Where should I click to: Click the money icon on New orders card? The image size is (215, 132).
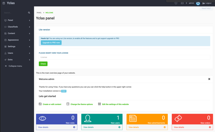(x=178, y=118)
